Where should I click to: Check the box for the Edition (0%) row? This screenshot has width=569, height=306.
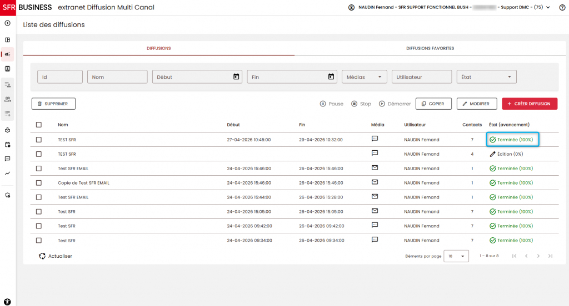coord(39,154)
